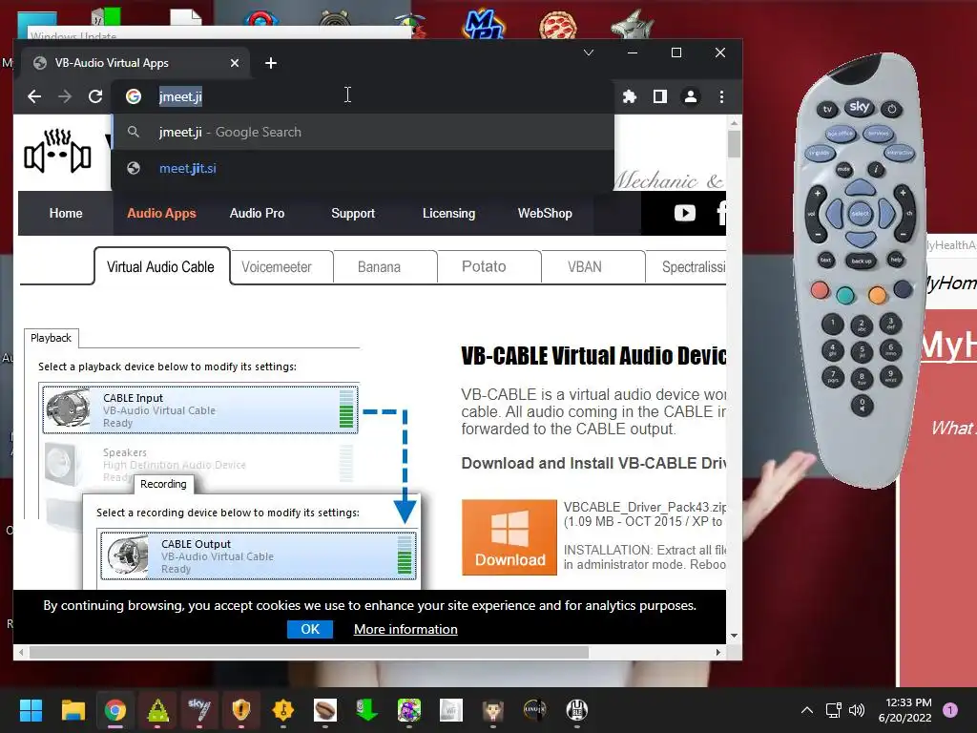The width and height of the screenshot is (977, 733).
Task: Open the More information cookie link
Action: (405, 630)
